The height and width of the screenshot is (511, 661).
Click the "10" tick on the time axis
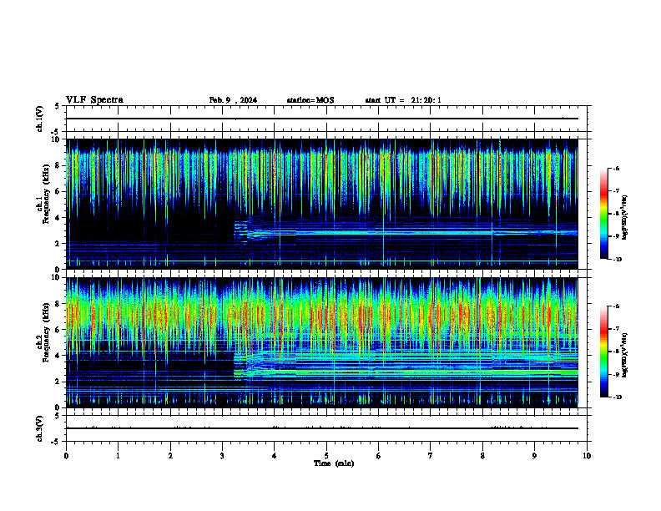pos(587,456)
